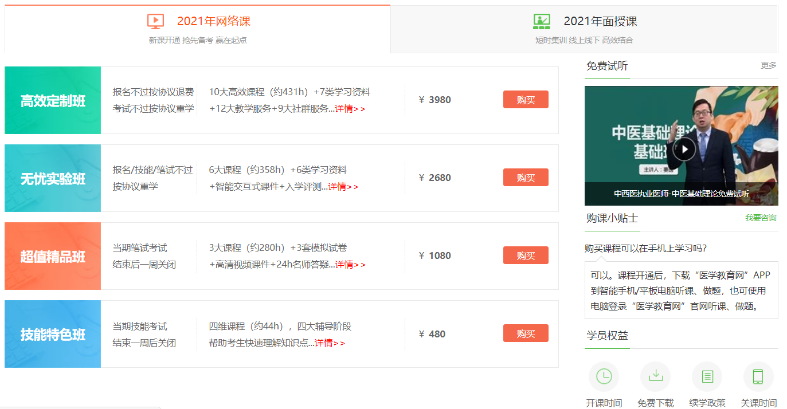The image size is (787, 409).
Task: Play the 中医基础理论 free trial video
Action: tap(683, 150)
